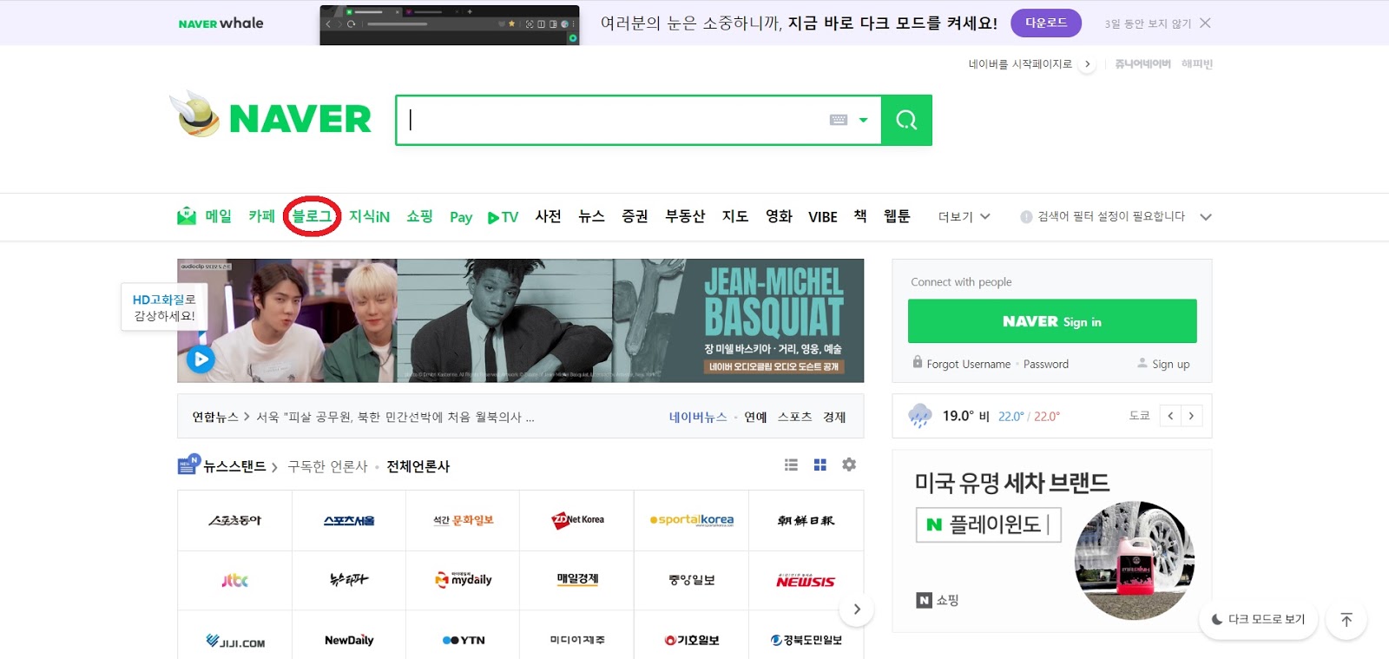Switch newsstand to list view icon
This screenshot has width=1389, height=659.
[x=791, y=465]
